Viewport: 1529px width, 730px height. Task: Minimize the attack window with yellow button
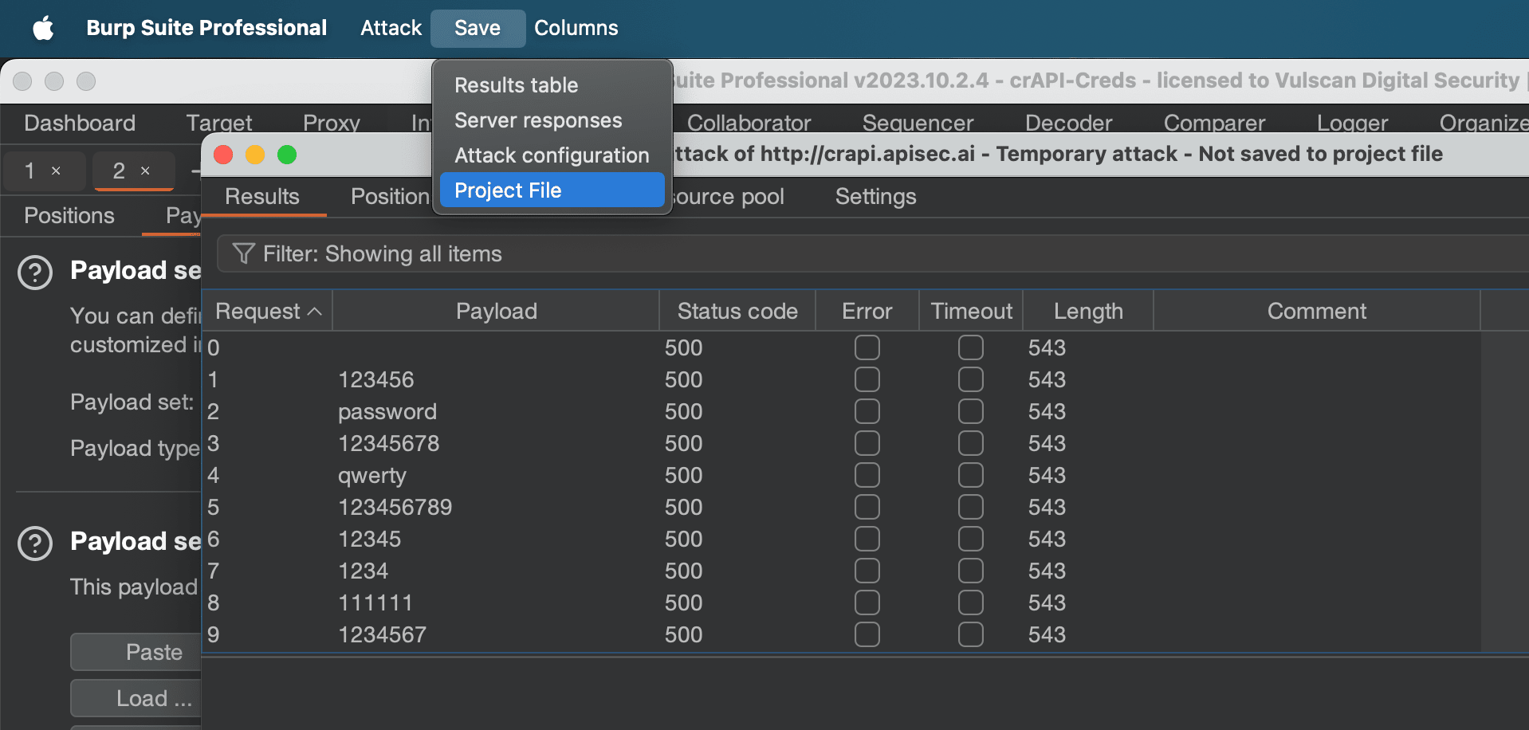click(x=255, y=155)
